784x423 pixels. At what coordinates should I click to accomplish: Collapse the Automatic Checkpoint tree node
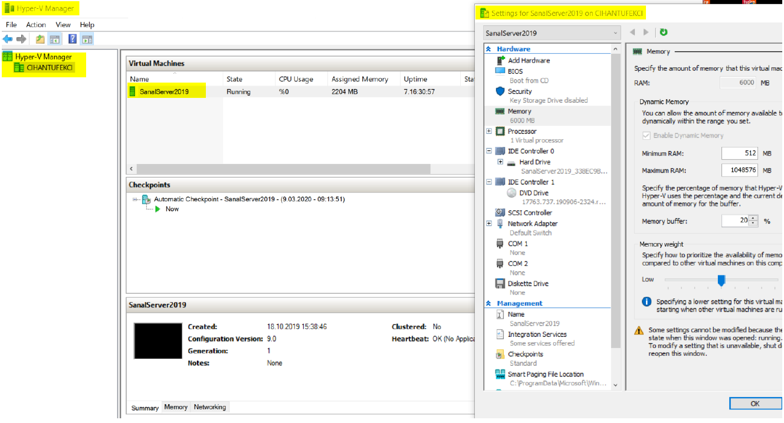tap(135, 199)
